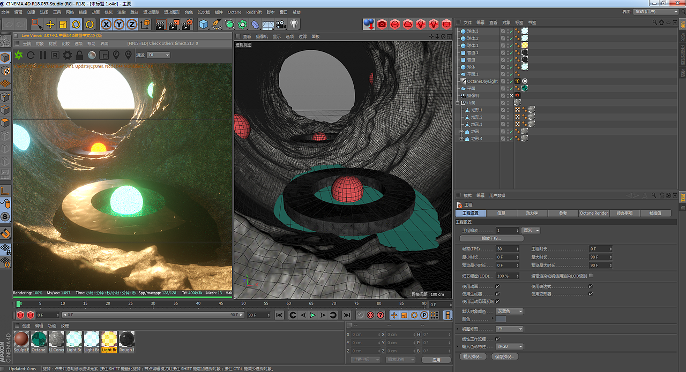Toggle 使用动画 checkbox
The image size is (686, 372).
tap(498, 286)
